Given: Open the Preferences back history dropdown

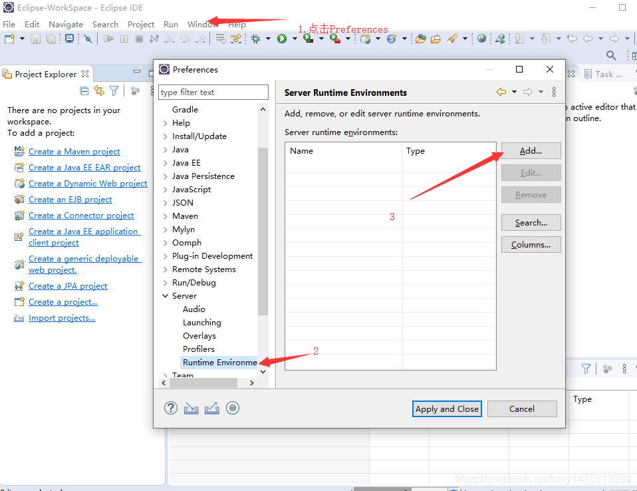Looking at the screenshot, I should (x=514, y=92).
